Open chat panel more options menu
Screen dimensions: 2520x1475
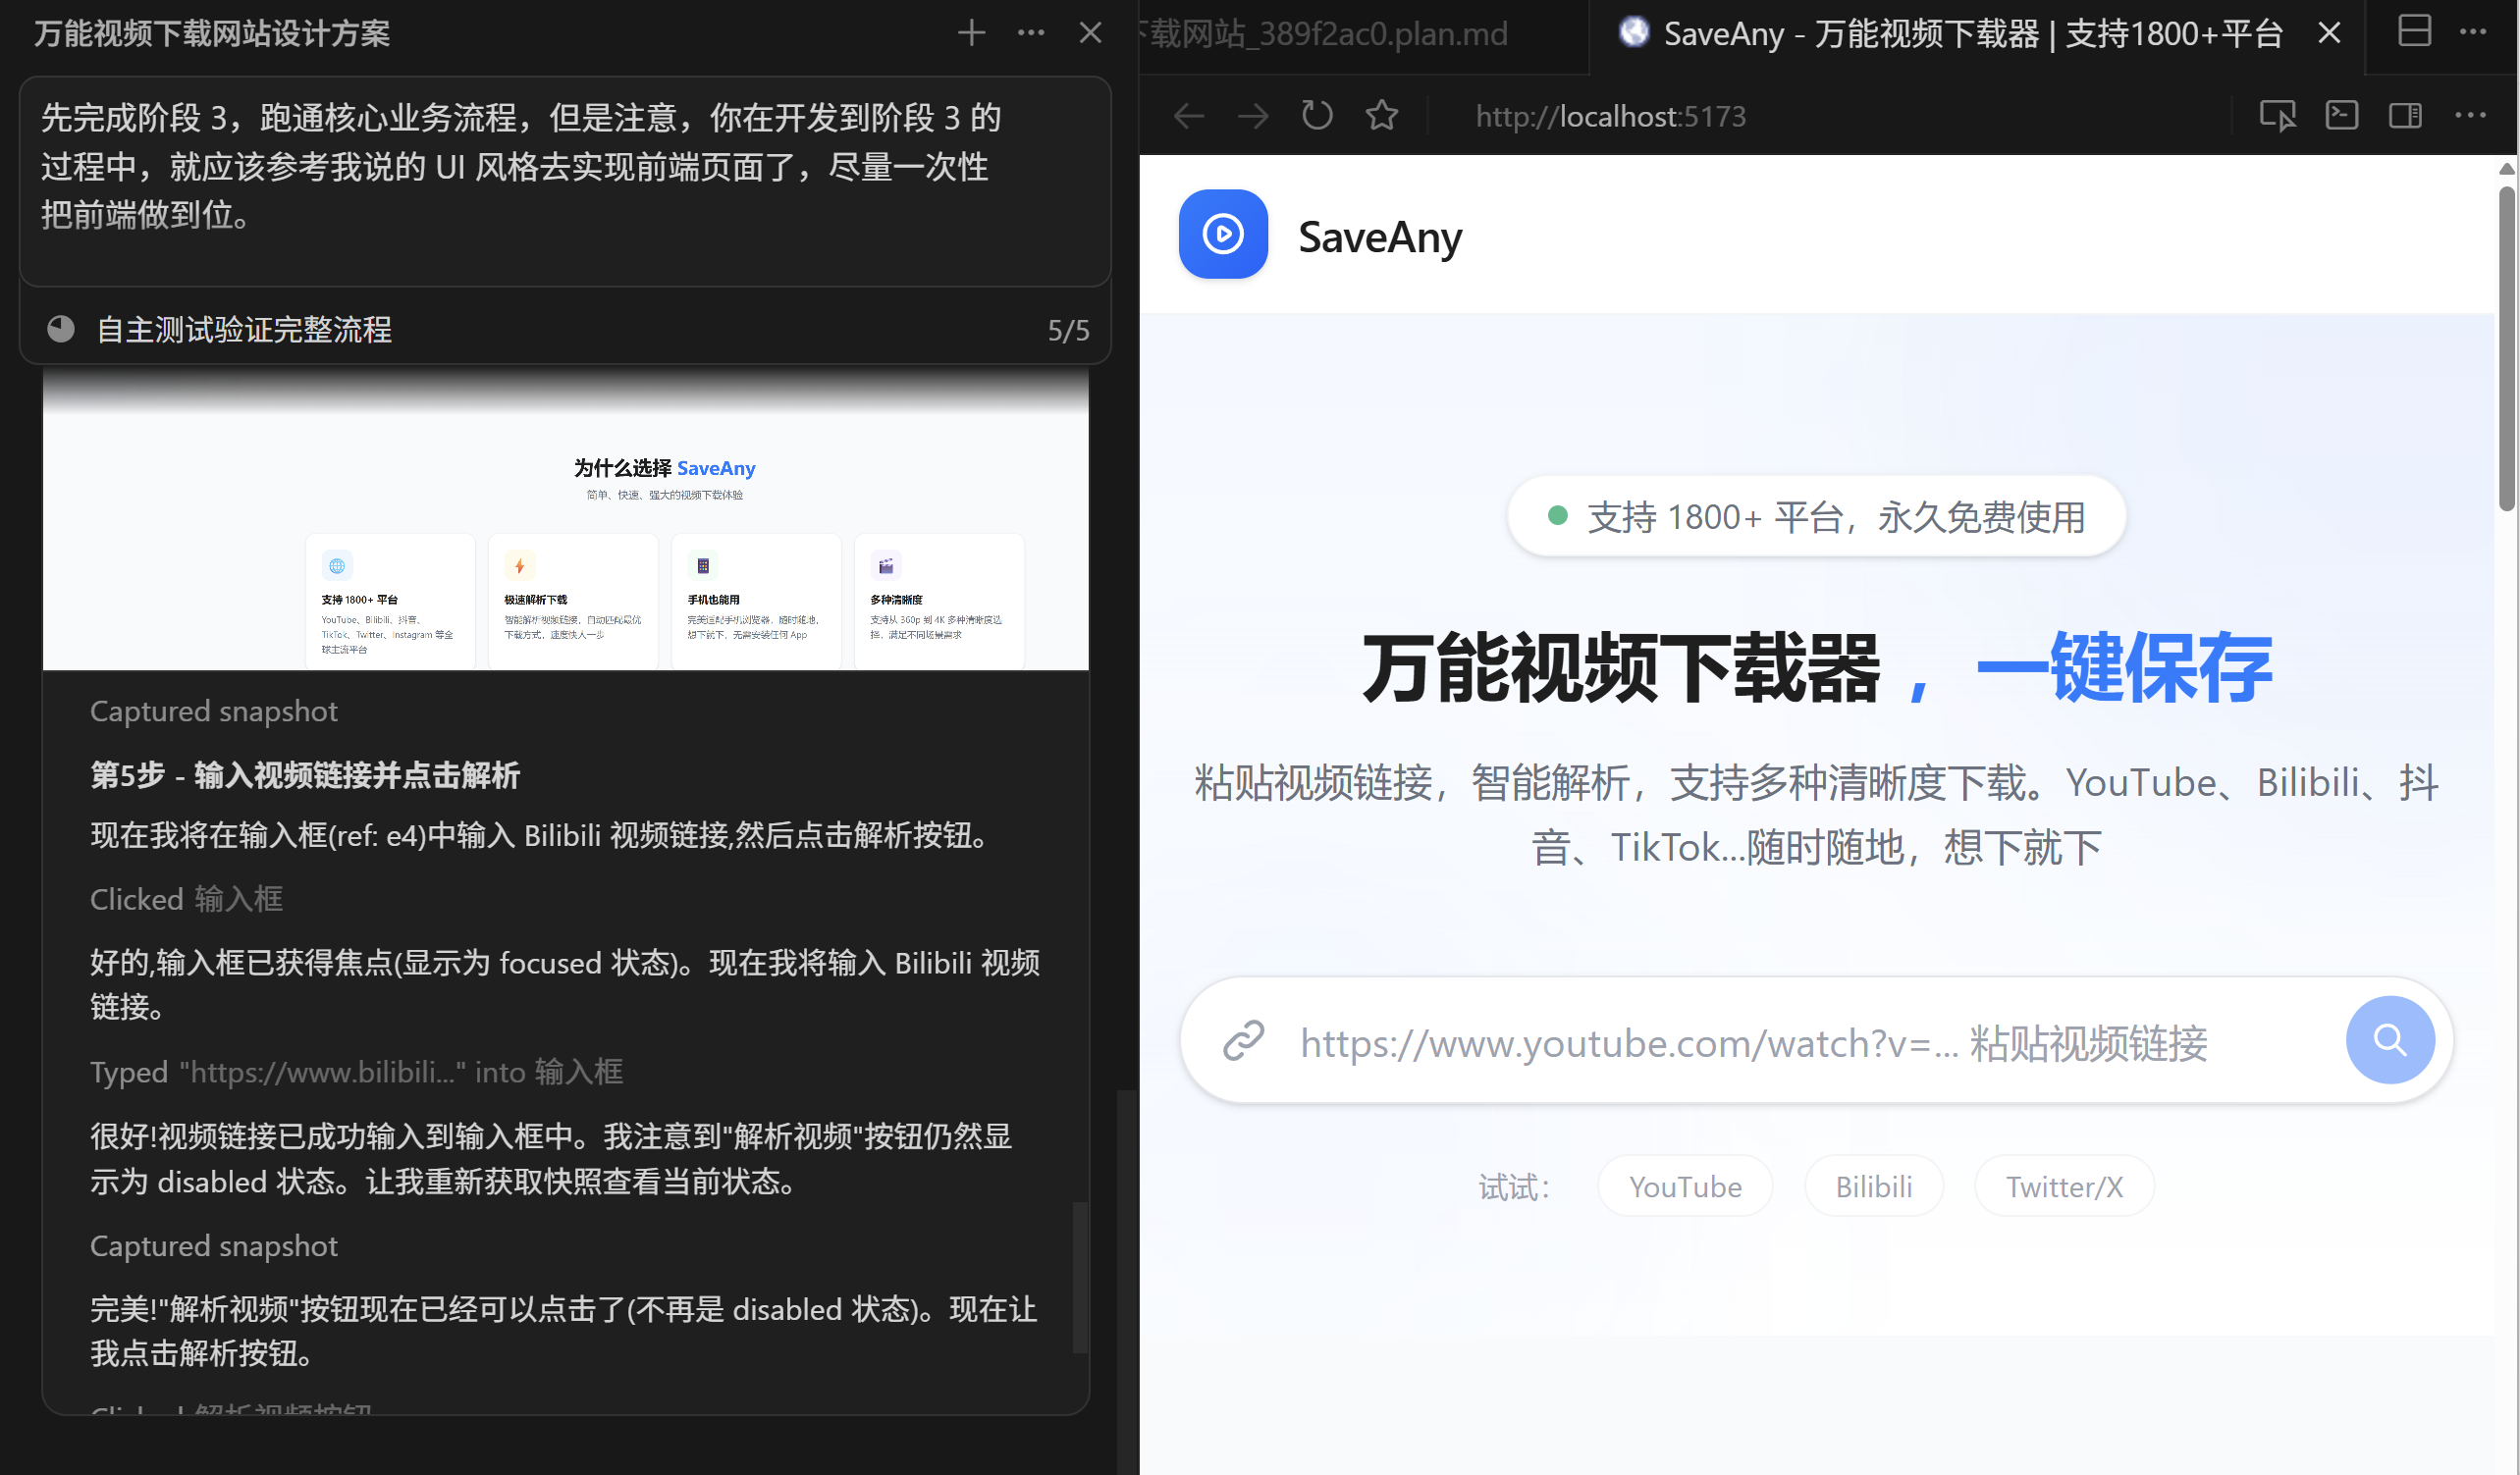(x=1031, y=33)
